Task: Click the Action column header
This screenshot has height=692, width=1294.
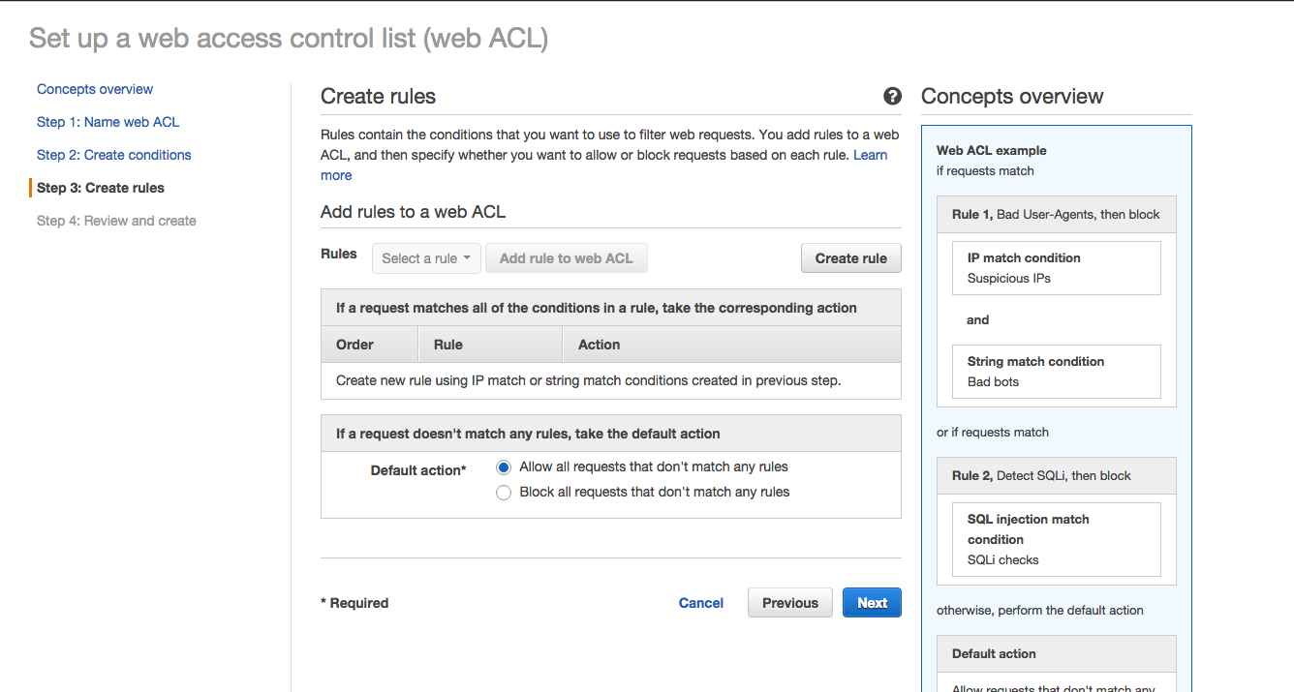Action: pos(732,345)
